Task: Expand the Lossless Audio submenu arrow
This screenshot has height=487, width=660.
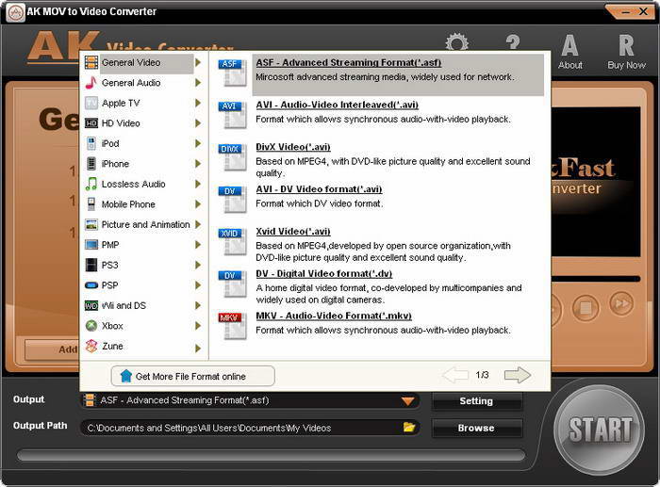Action: 198,184
